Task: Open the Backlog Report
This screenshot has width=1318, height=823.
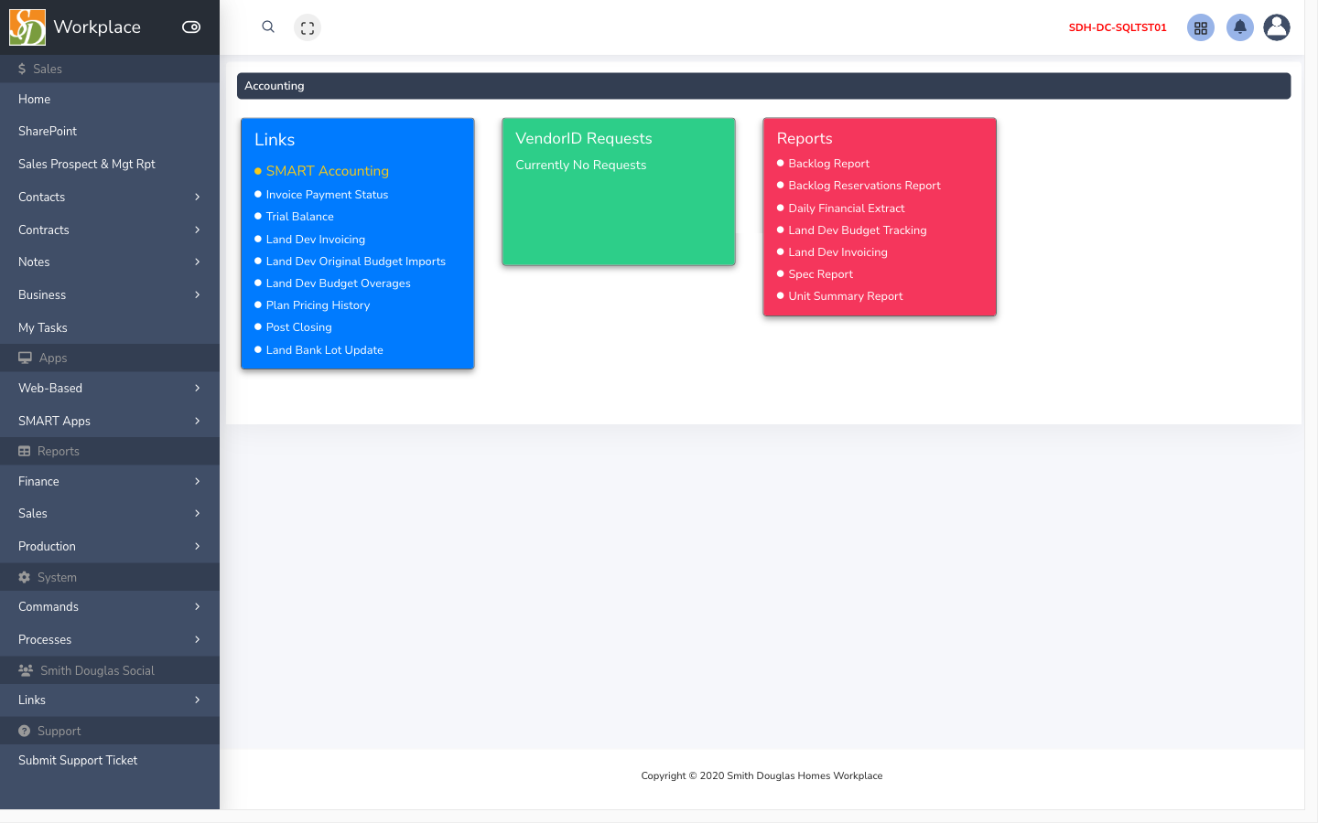Action: tap(828, 164)
